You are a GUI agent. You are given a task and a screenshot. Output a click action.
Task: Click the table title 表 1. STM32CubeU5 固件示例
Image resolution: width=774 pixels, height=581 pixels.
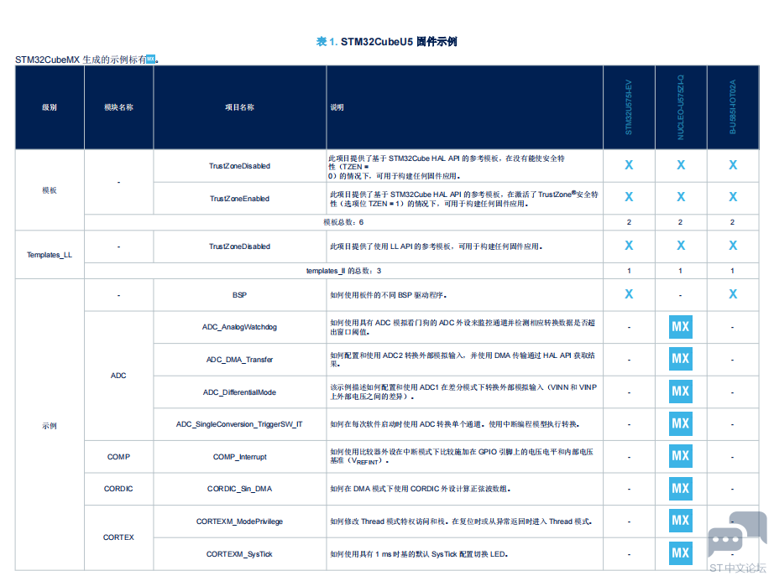[386, 41]
